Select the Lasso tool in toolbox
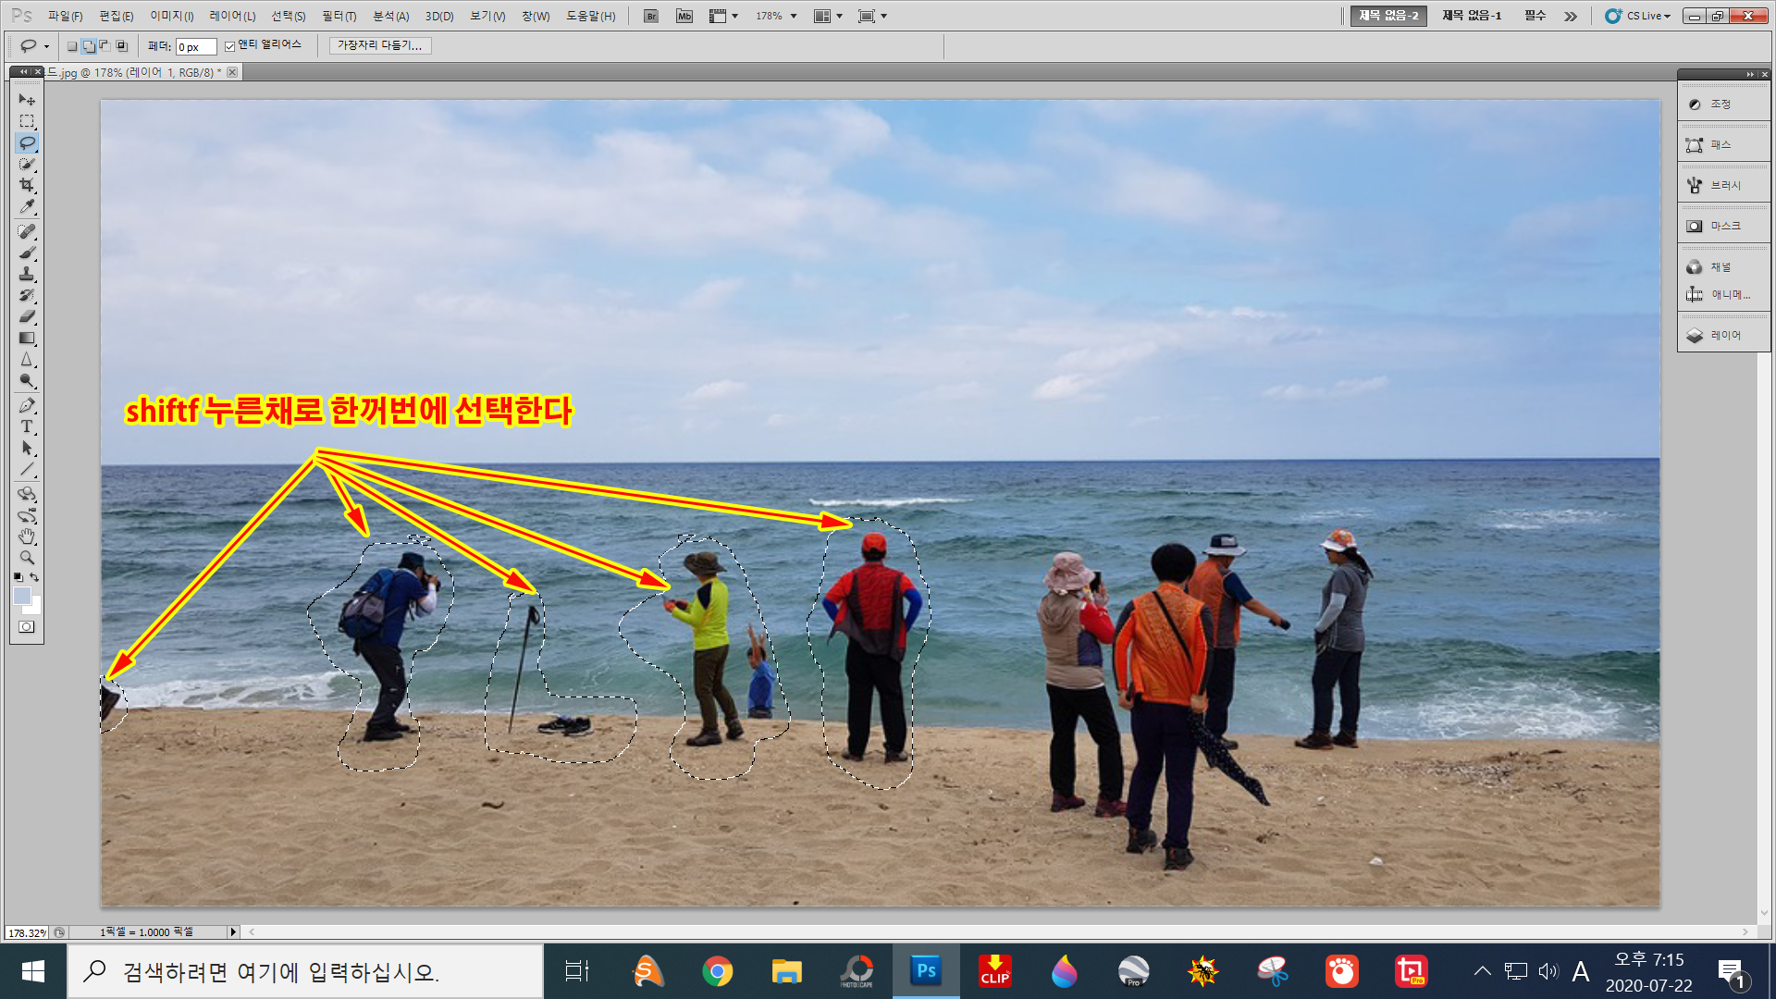1776x999 pixels. tap(26, 143)
